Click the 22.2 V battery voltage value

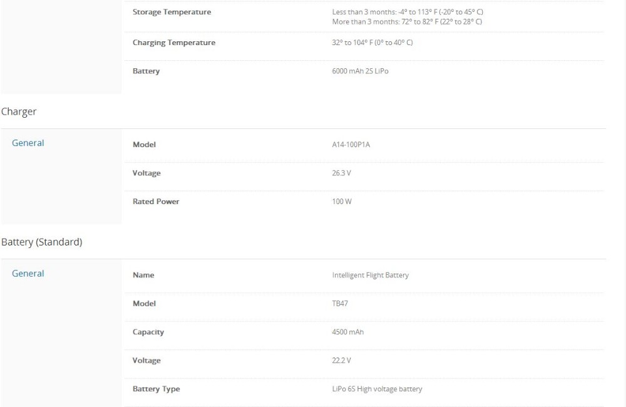tap(342, 361)
